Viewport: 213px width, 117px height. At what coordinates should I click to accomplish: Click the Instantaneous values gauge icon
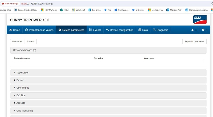26,30
